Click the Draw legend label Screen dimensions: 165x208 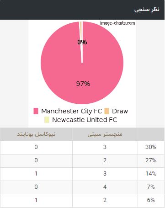coord(120,111)
